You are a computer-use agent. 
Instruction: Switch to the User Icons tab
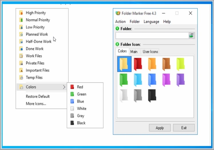(150, 52)
